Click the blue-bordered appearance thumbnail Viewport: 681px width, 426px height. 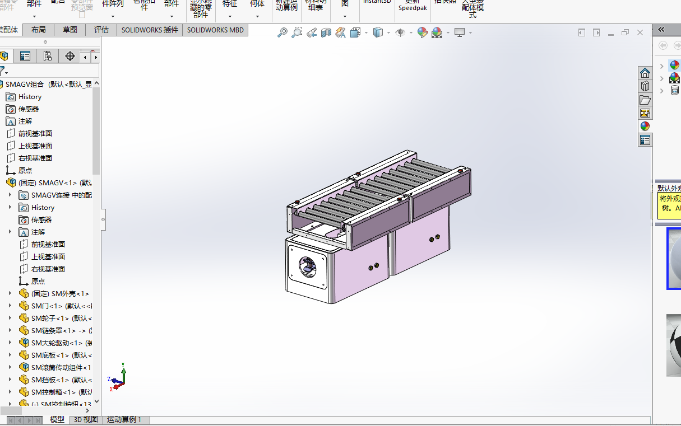click(674, 258)
